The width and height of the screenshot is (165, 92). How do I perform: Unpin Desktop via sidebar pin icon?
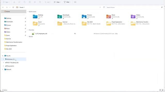click(25, 18)
